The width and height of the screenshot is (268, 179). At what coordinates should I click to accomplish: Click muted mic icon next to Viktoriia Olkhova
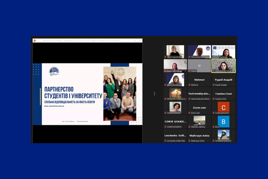tap(189, 127)
